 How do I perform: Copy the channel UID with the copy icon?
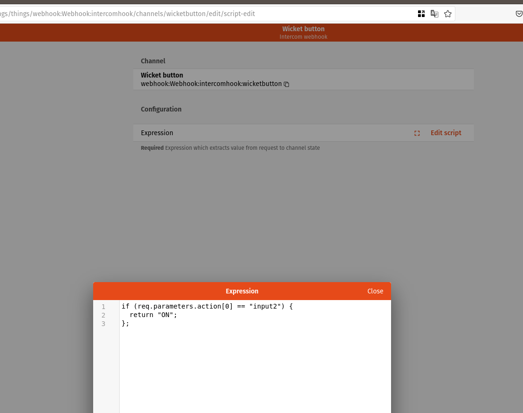(x=286, y=84)
